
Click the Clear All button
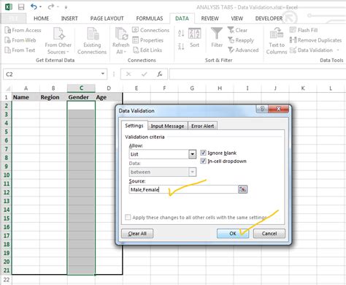pyautogui.click(x=137, y=233)
